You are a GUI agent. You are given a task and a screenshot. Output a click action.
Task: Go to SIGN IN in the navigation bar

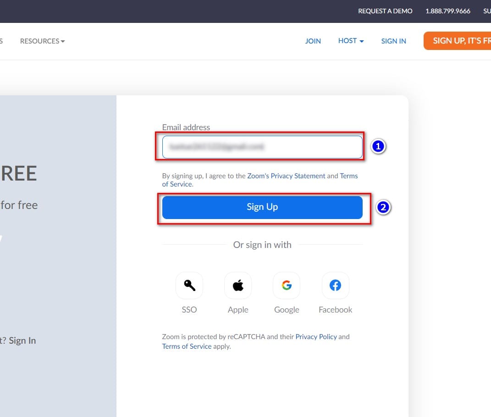394,41
